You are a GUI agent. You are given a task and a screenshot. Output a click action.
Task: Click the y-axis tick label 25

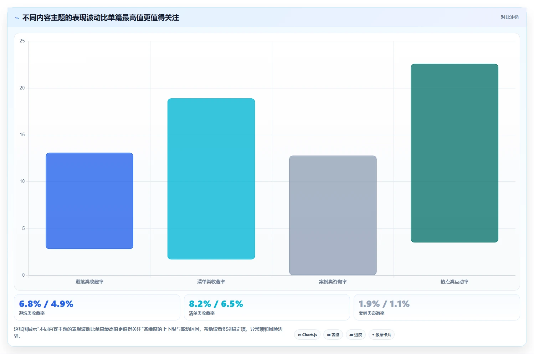click(22, 41)
